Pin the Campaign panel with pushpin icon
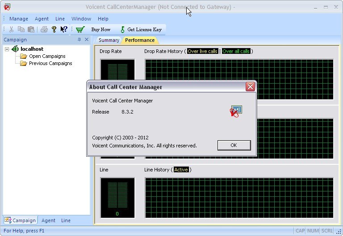 79,40
